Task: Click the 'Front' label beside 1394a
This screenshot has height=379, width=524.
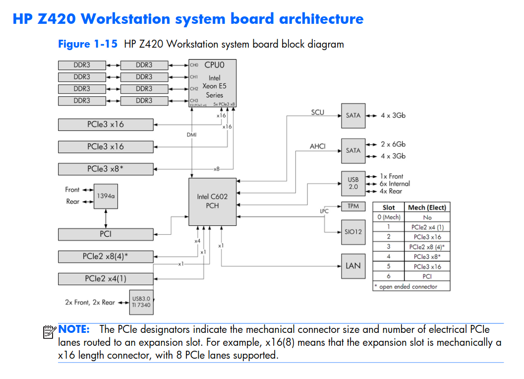Action: coord(72,189)
